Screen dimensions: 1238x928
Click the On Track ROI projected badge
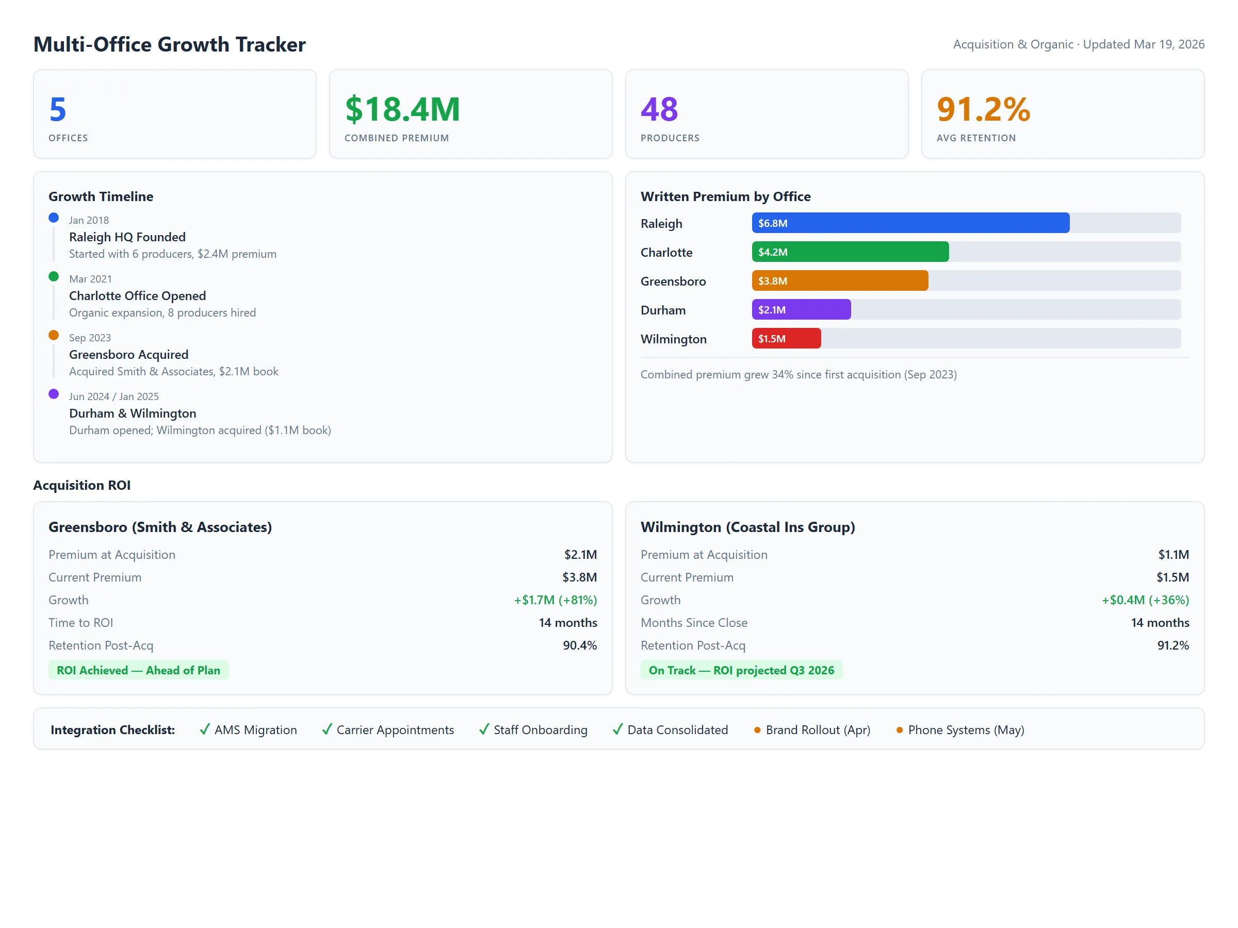(x=742, y=670)
